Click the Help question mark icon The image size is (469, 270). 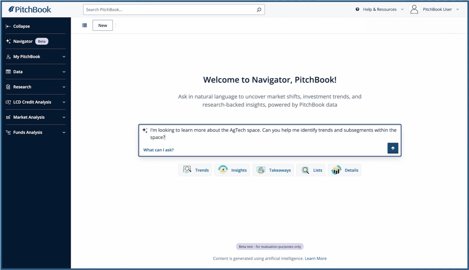tap(357, 9)
